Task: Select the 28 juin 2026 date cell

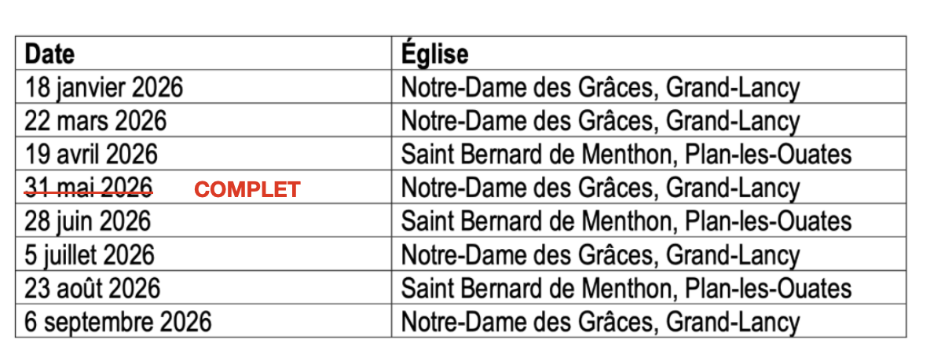Action: click(88, 221)
